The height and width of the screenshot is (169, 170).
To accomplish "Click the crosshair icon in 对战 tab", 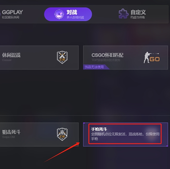I will 59,14.
